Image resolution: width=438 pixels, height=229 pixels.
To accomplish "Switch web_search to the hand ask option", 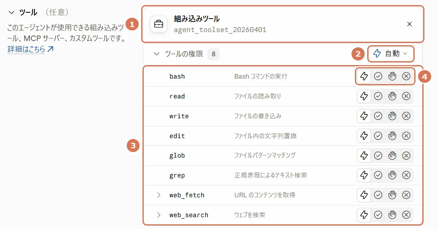I will (392, 215).
